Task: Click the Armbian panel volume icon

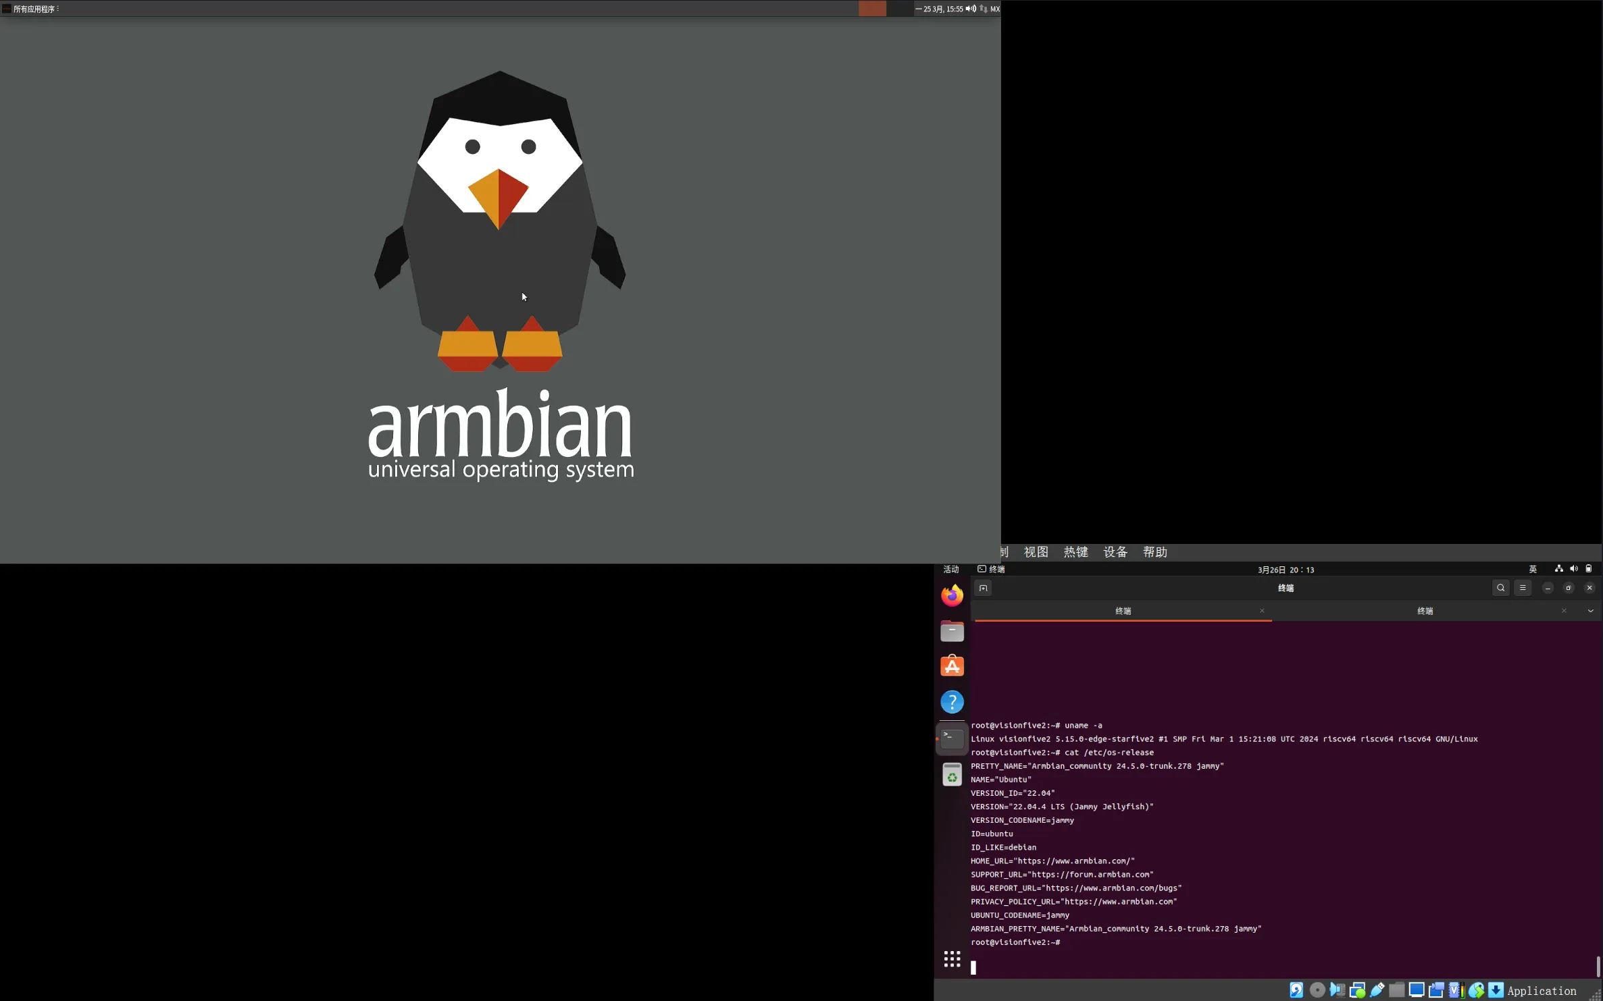Action: tap(971, 9)
